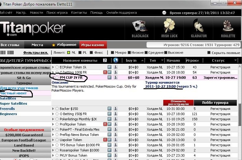Switch to the Игры казино tab
The width and height of the screenshot is (242, 160).
(93, 45)
